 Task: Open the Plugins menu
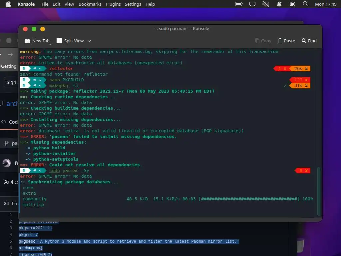click(113, 4)
